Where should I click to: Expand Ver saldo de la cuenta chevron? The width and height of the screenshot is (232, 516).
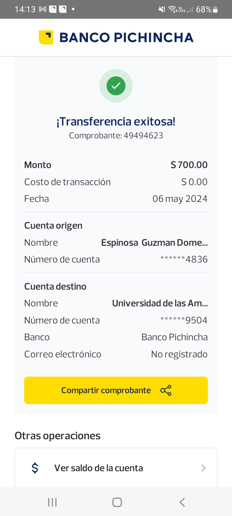click(x=203, y=468)
